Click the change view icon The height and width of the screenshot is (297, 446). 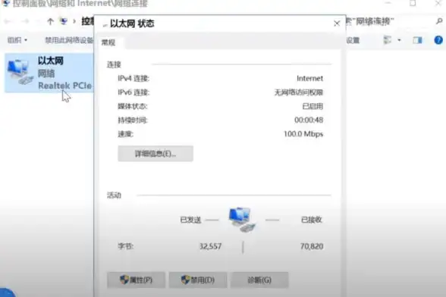[388, 40]
